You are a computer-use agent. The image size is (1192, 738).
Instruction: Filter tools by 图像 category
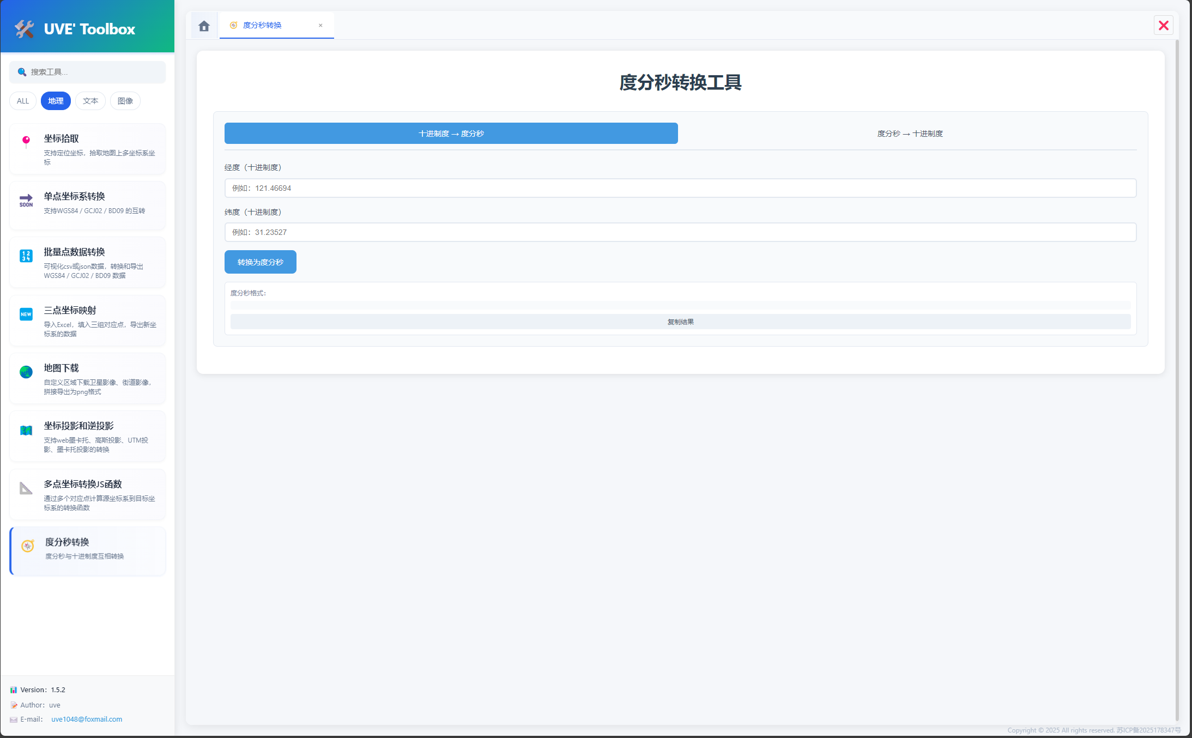(125, 101)
